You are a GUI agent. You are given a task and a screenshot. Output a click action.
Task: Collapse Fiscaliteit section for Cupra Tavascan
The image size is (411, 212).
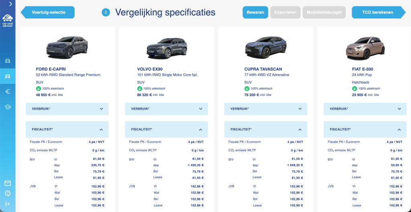point(300,130)
